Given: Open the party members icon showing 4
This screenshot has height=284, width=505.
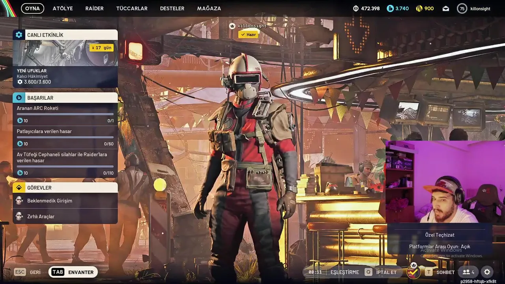Looking at the screenshot, I should pyautogui.click(x=468, y=272).
